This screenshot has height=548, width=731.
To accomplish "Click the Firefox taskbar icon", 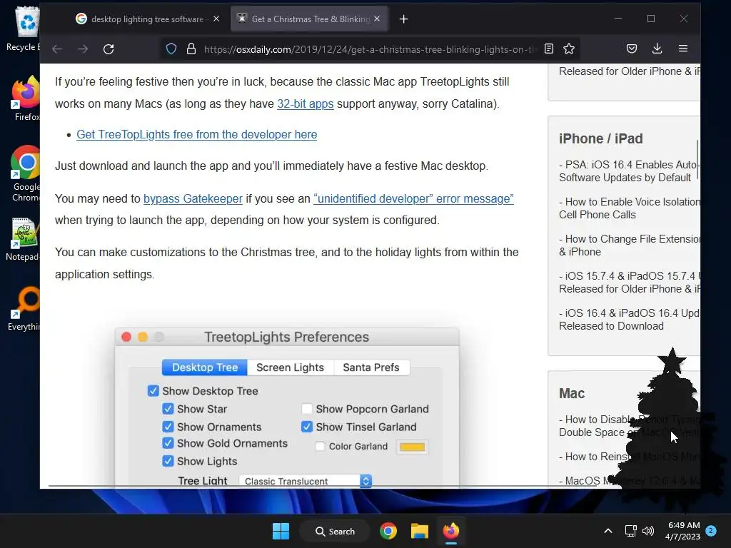I will 451,531.
